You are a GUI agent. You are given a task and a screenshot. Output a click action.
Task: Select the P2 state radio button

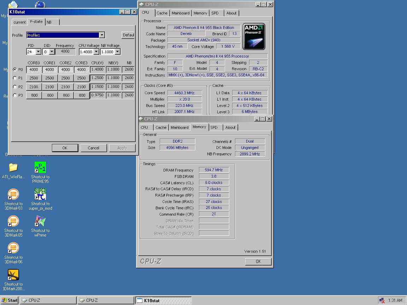pos(14,87)
